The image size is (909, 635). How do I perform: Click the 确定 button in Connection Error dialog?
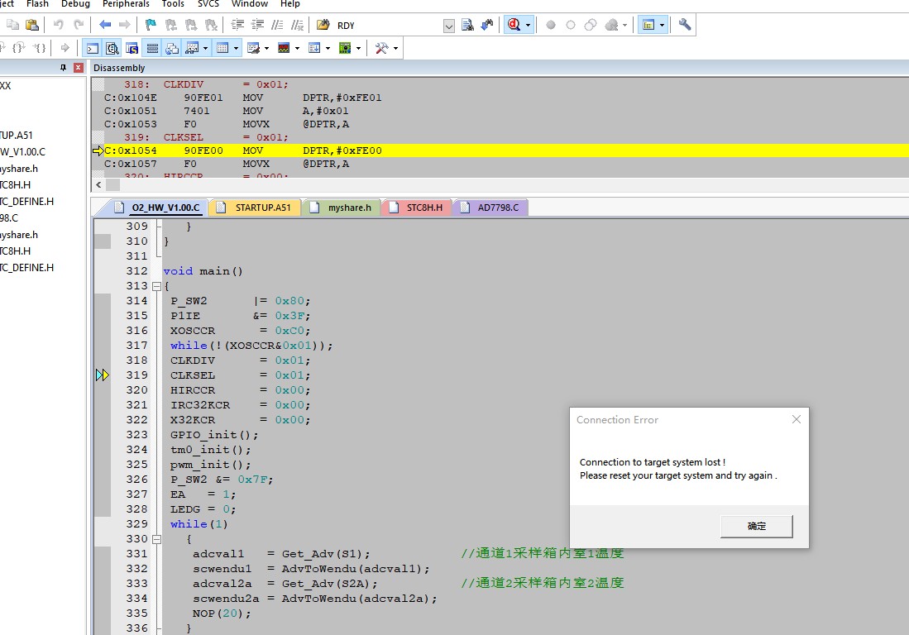757,526
